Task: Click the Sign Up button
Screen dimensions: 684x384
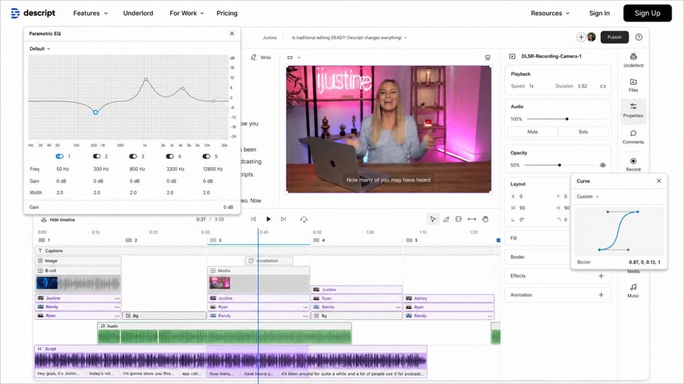Action: [648, 13]
